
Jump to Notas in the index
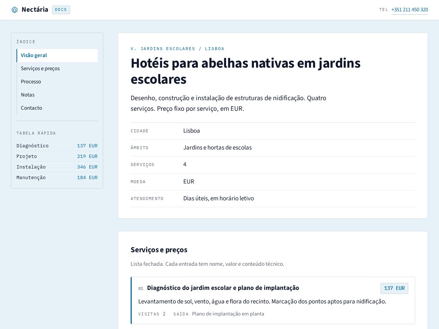pos(57,95)
